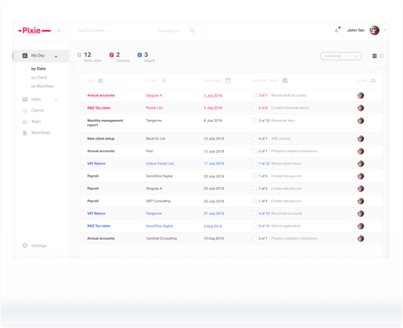Click the Inbox envelope icon

(x=25, y=100)
